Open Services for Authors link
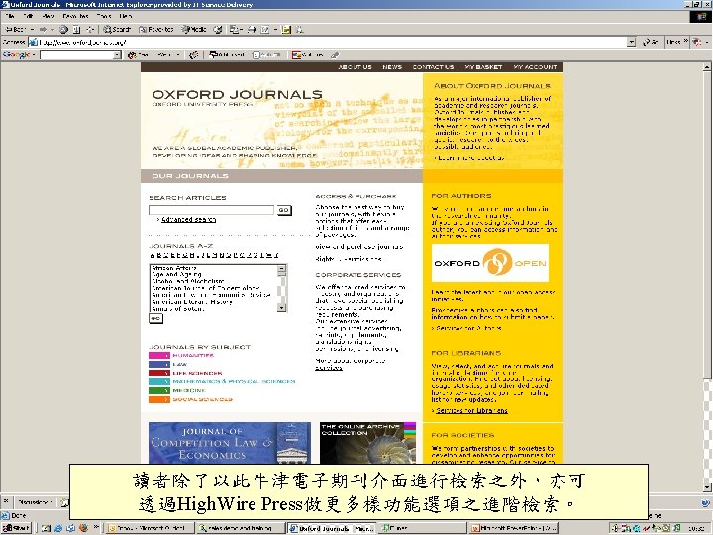Screen dimensions: 713x535 pyautogui.click(x=468, y=328)
